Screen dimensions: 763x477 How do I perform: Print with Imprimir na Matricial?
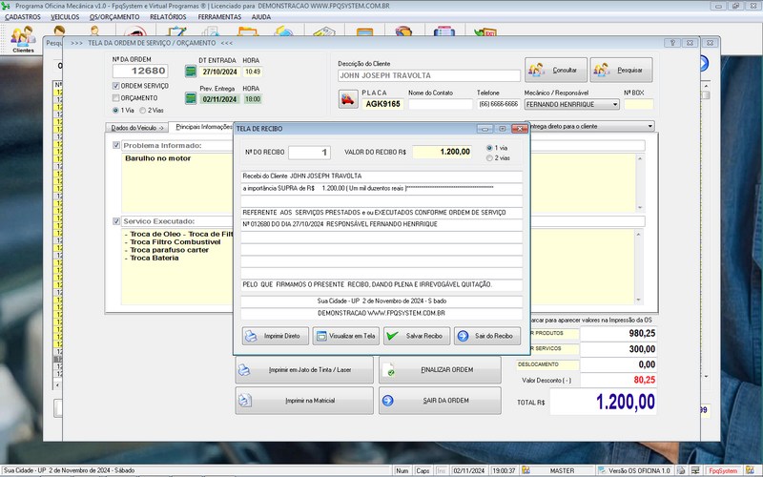pyautogui.click(x=304, y=401)
